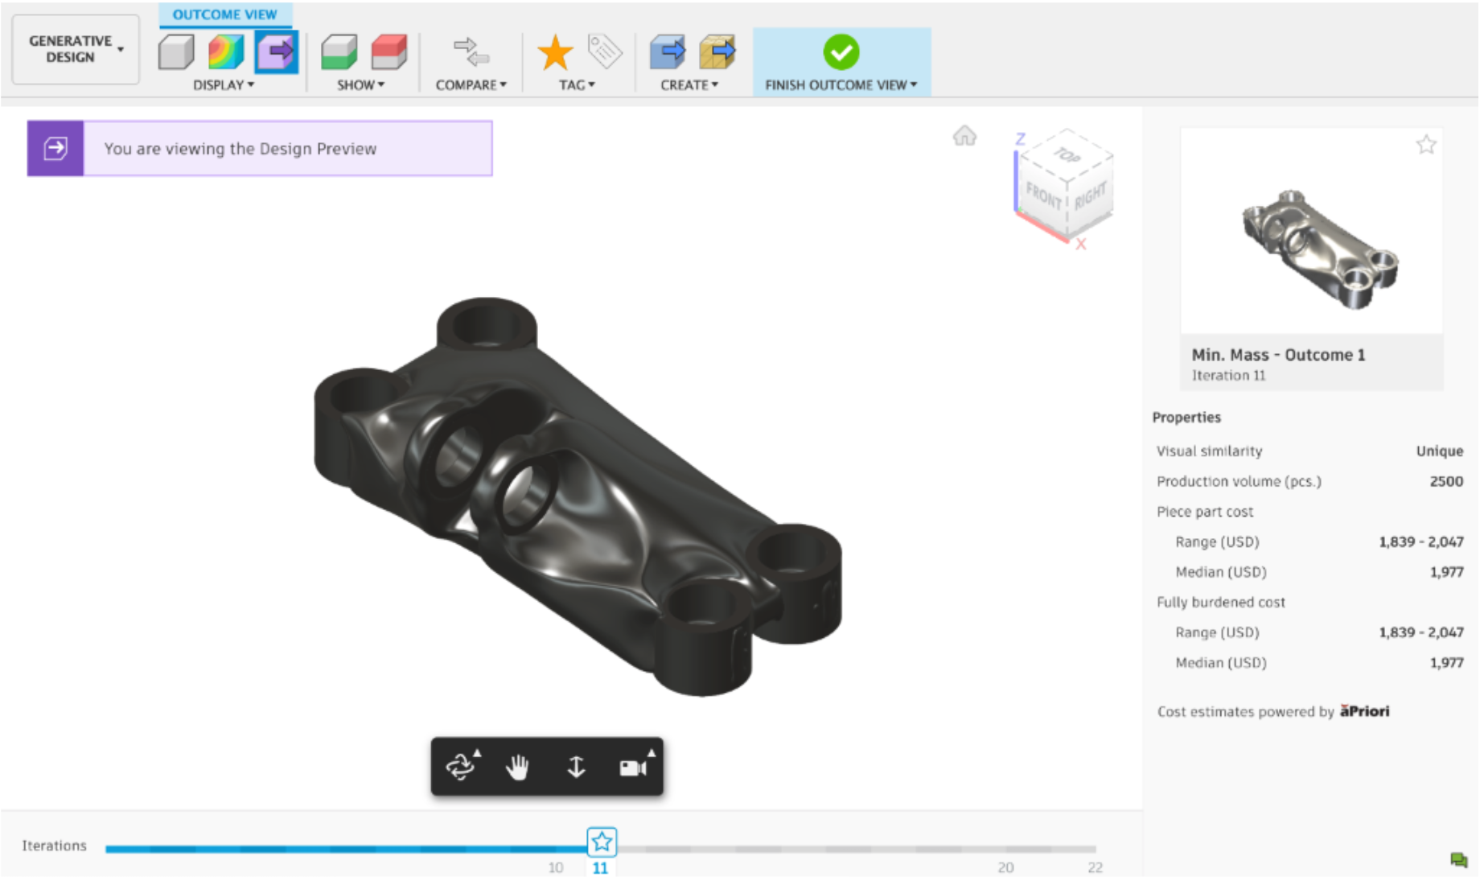Open the camera view options icon
Image resolution: width=1480 pixels, height=877 pixels.
(x=635, y=767)
